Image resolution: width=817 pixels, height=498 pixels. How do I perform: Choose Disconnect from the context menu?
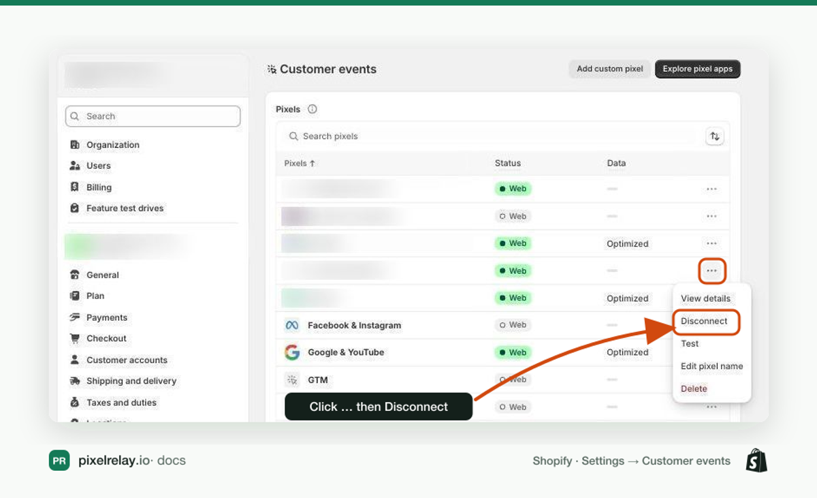click(705, 321)
